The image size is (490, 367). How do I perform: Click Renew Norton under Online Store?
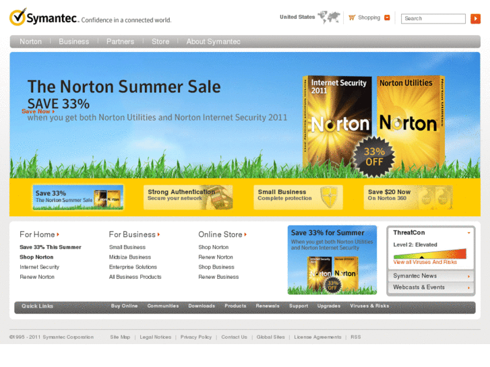pyautogui.click(x=216, y=257)
